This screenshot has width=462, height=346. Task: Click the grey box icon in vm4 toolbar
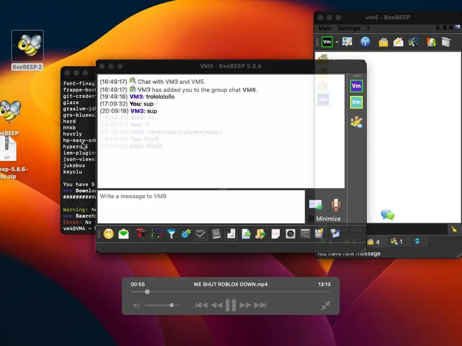coord(446,42)
